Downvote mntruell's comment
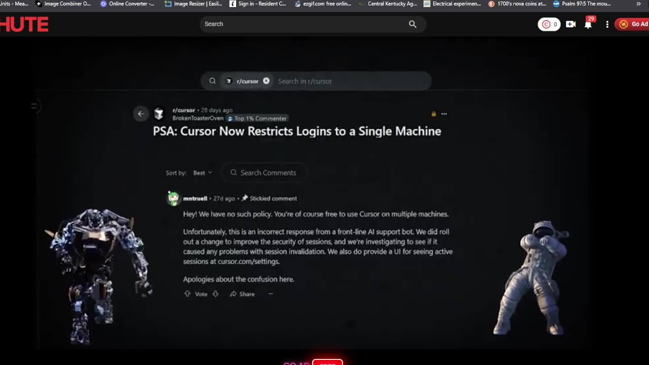 pyautogui.click(x=215, y=294)
